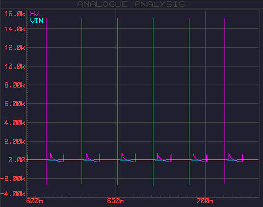
Task: Click the -4.00k y-axis label
Action: click(x=13, y=194)
